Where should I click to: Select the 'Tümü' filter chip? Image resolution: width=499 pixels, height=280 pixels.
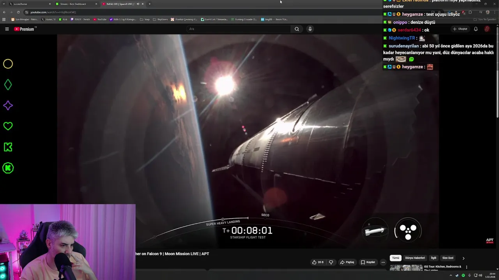pyautogui.click(x=395, y=258)
